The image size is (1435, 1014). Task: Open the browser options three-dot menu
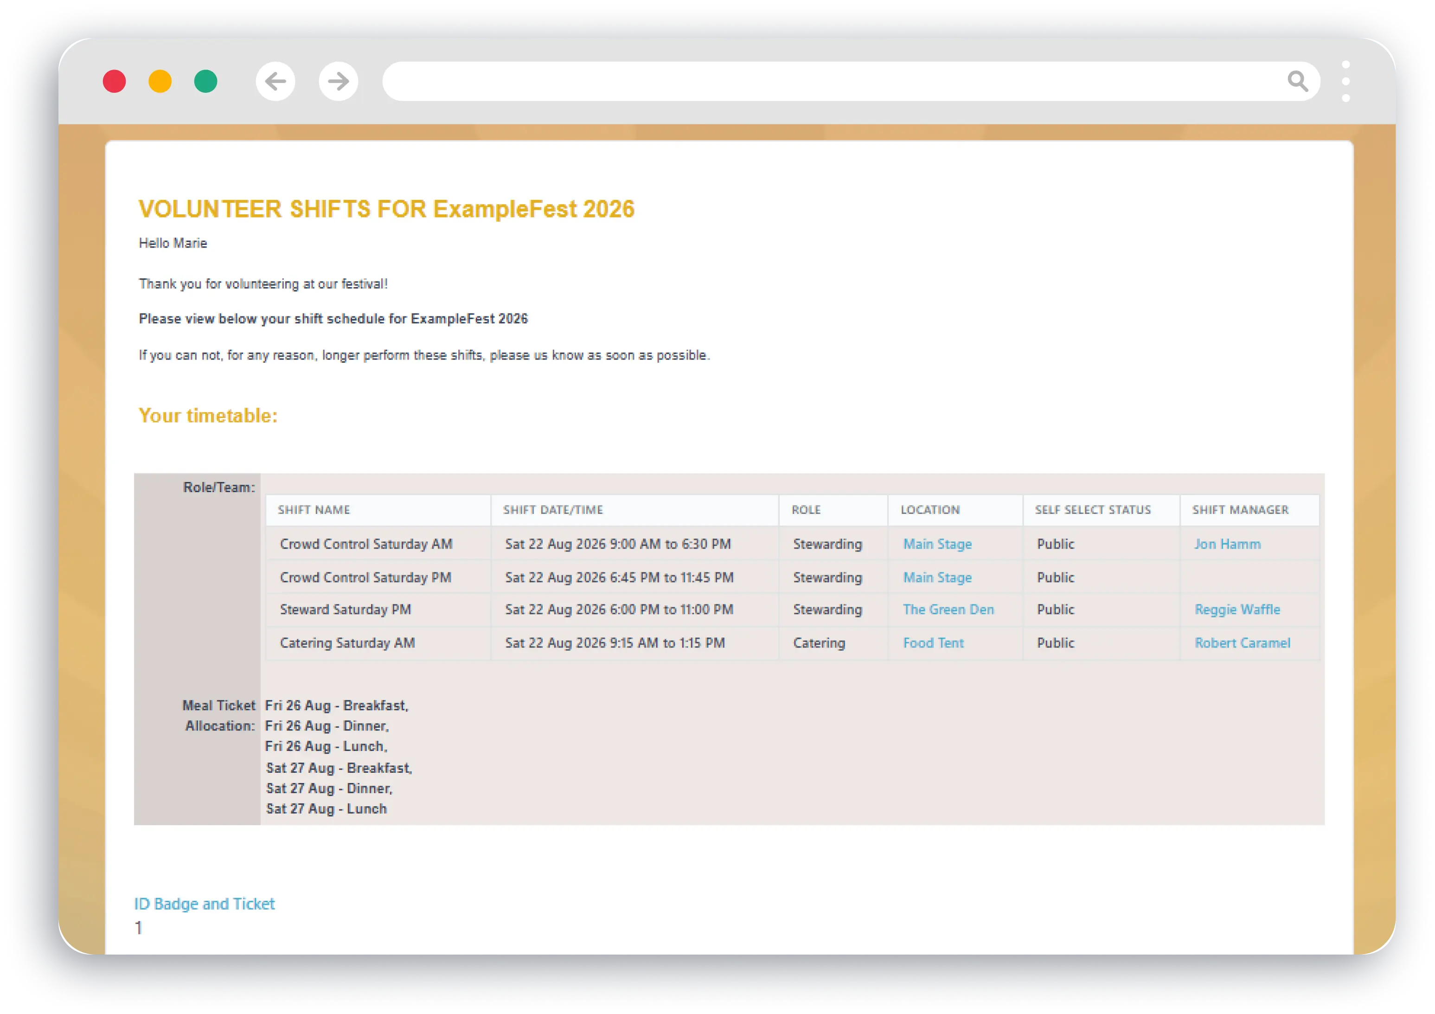pos(1347,81)
